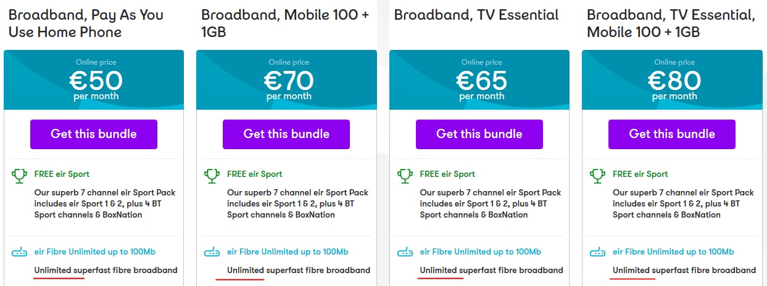Click the €80 per month price banner
This screenshot has height=286, width=767.
coord(674,80)
